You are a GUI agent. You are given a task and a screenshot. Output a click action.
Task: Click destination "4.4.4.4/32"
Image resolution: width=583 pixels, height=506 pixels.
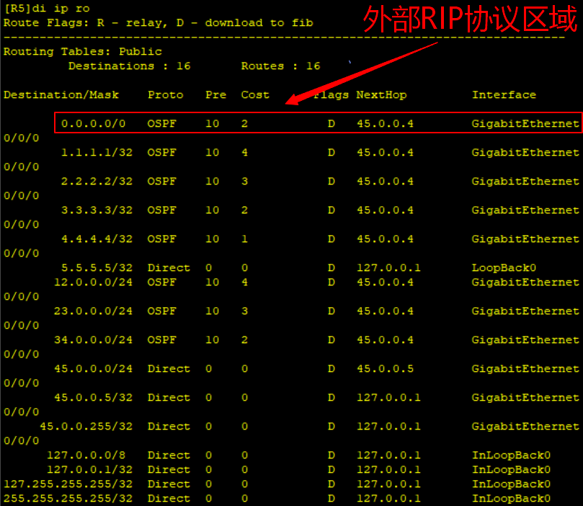[x=97, y=239]
